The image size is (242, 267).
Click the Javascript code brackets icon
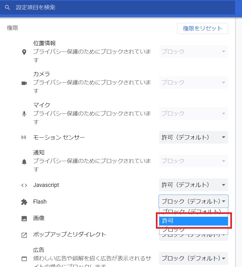[x=24, y=185]
